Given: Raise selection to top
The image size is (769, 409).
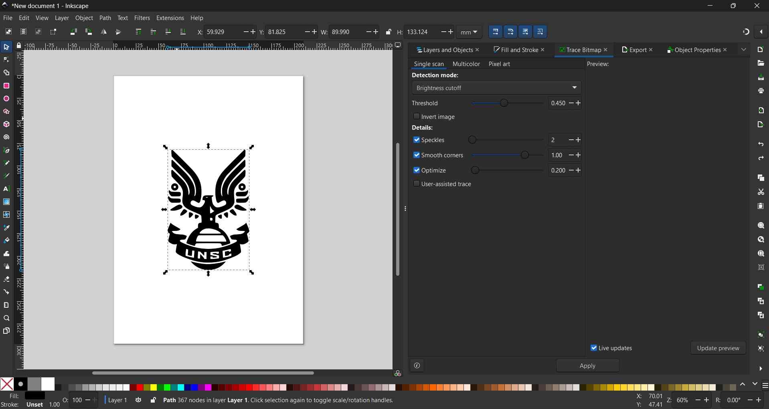Looking at the screenshot, I should tap(138, 32).
